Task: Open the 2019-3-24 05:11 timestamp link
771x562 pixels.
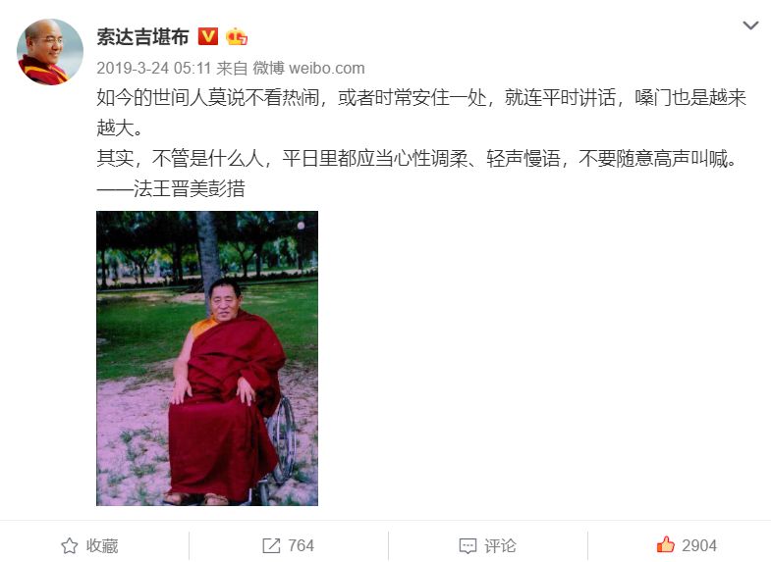Action: [154, 68]
